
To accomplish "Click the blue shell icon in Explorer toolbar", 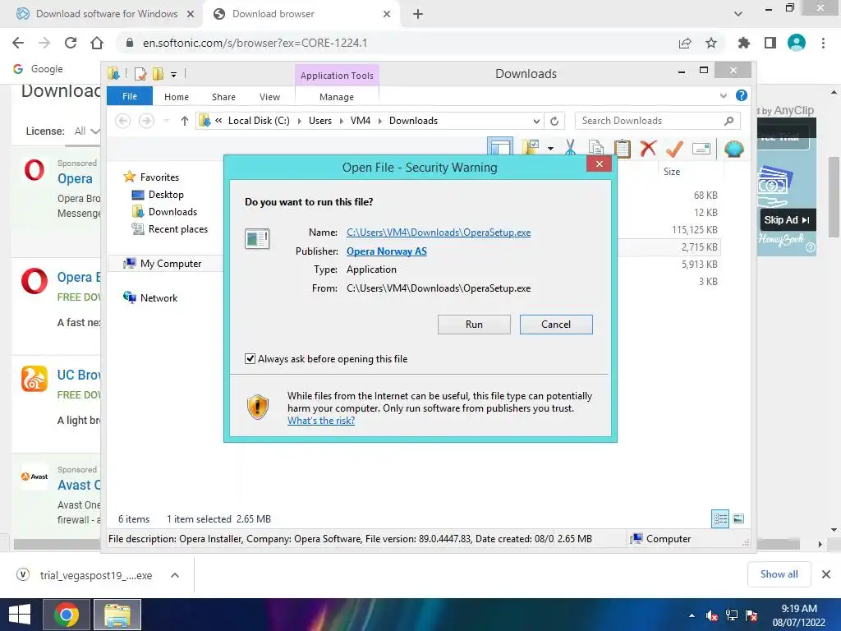I will click(733, 149).
